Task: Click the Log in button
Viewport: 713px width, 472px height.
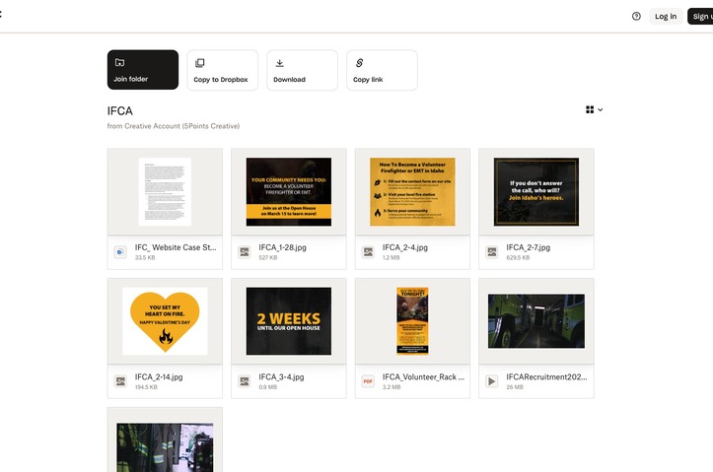Action: point(666,17)
